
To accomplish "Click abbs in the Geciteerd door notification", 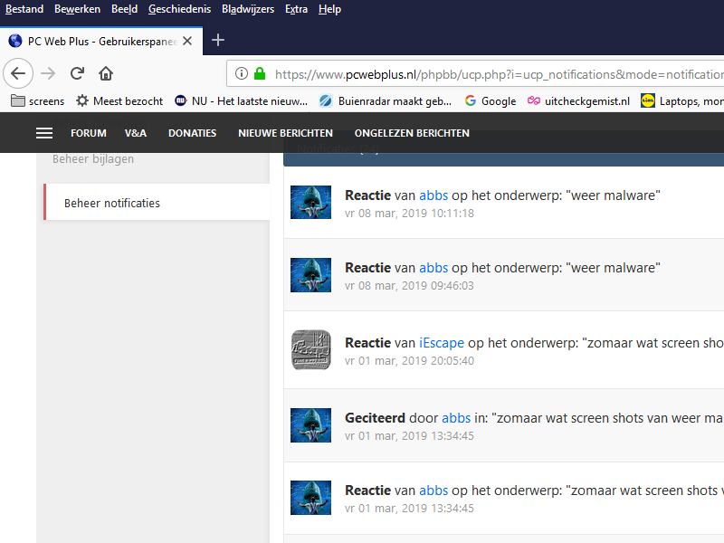I will pos(456,418).
